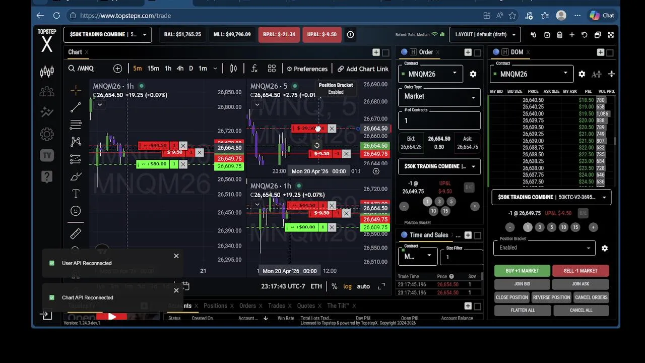
Task: Open the chart grid layout selector
Action: pos(272,69)
